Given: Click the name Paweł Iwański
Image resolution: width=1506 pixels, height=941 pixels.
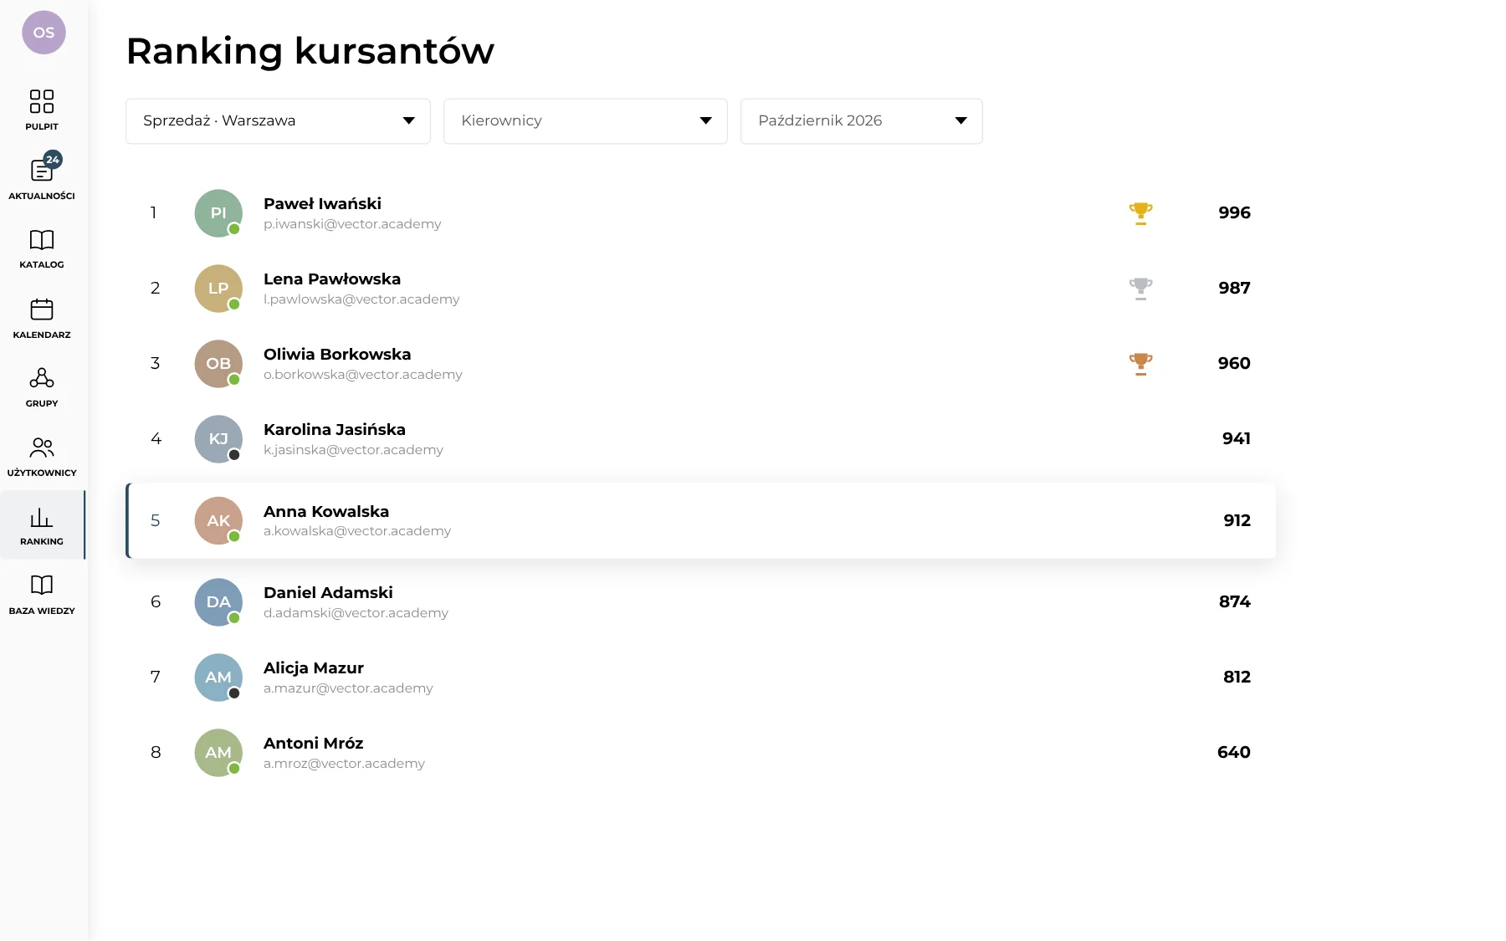Looking at the screenshot, I should [x=322, y=204].
